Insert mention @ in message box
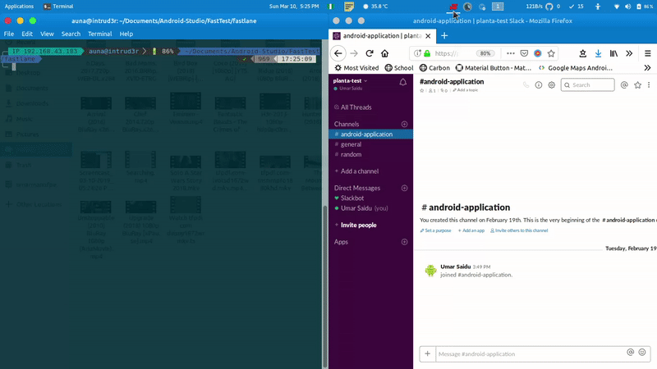The image size is (657, 369). (630, 353)
